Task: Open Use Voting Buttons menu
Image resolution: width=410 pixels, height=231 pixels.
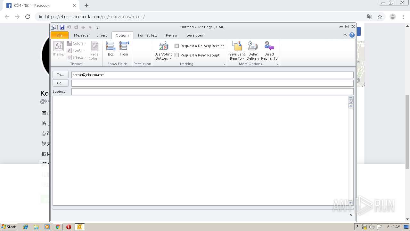Action: (163, 51)
